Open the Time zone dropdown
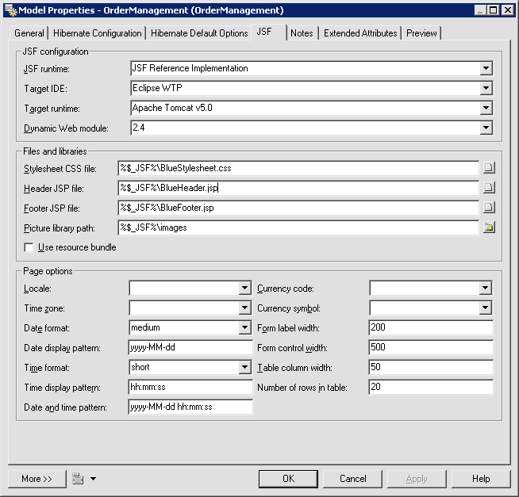 click(x=244, y=308)
